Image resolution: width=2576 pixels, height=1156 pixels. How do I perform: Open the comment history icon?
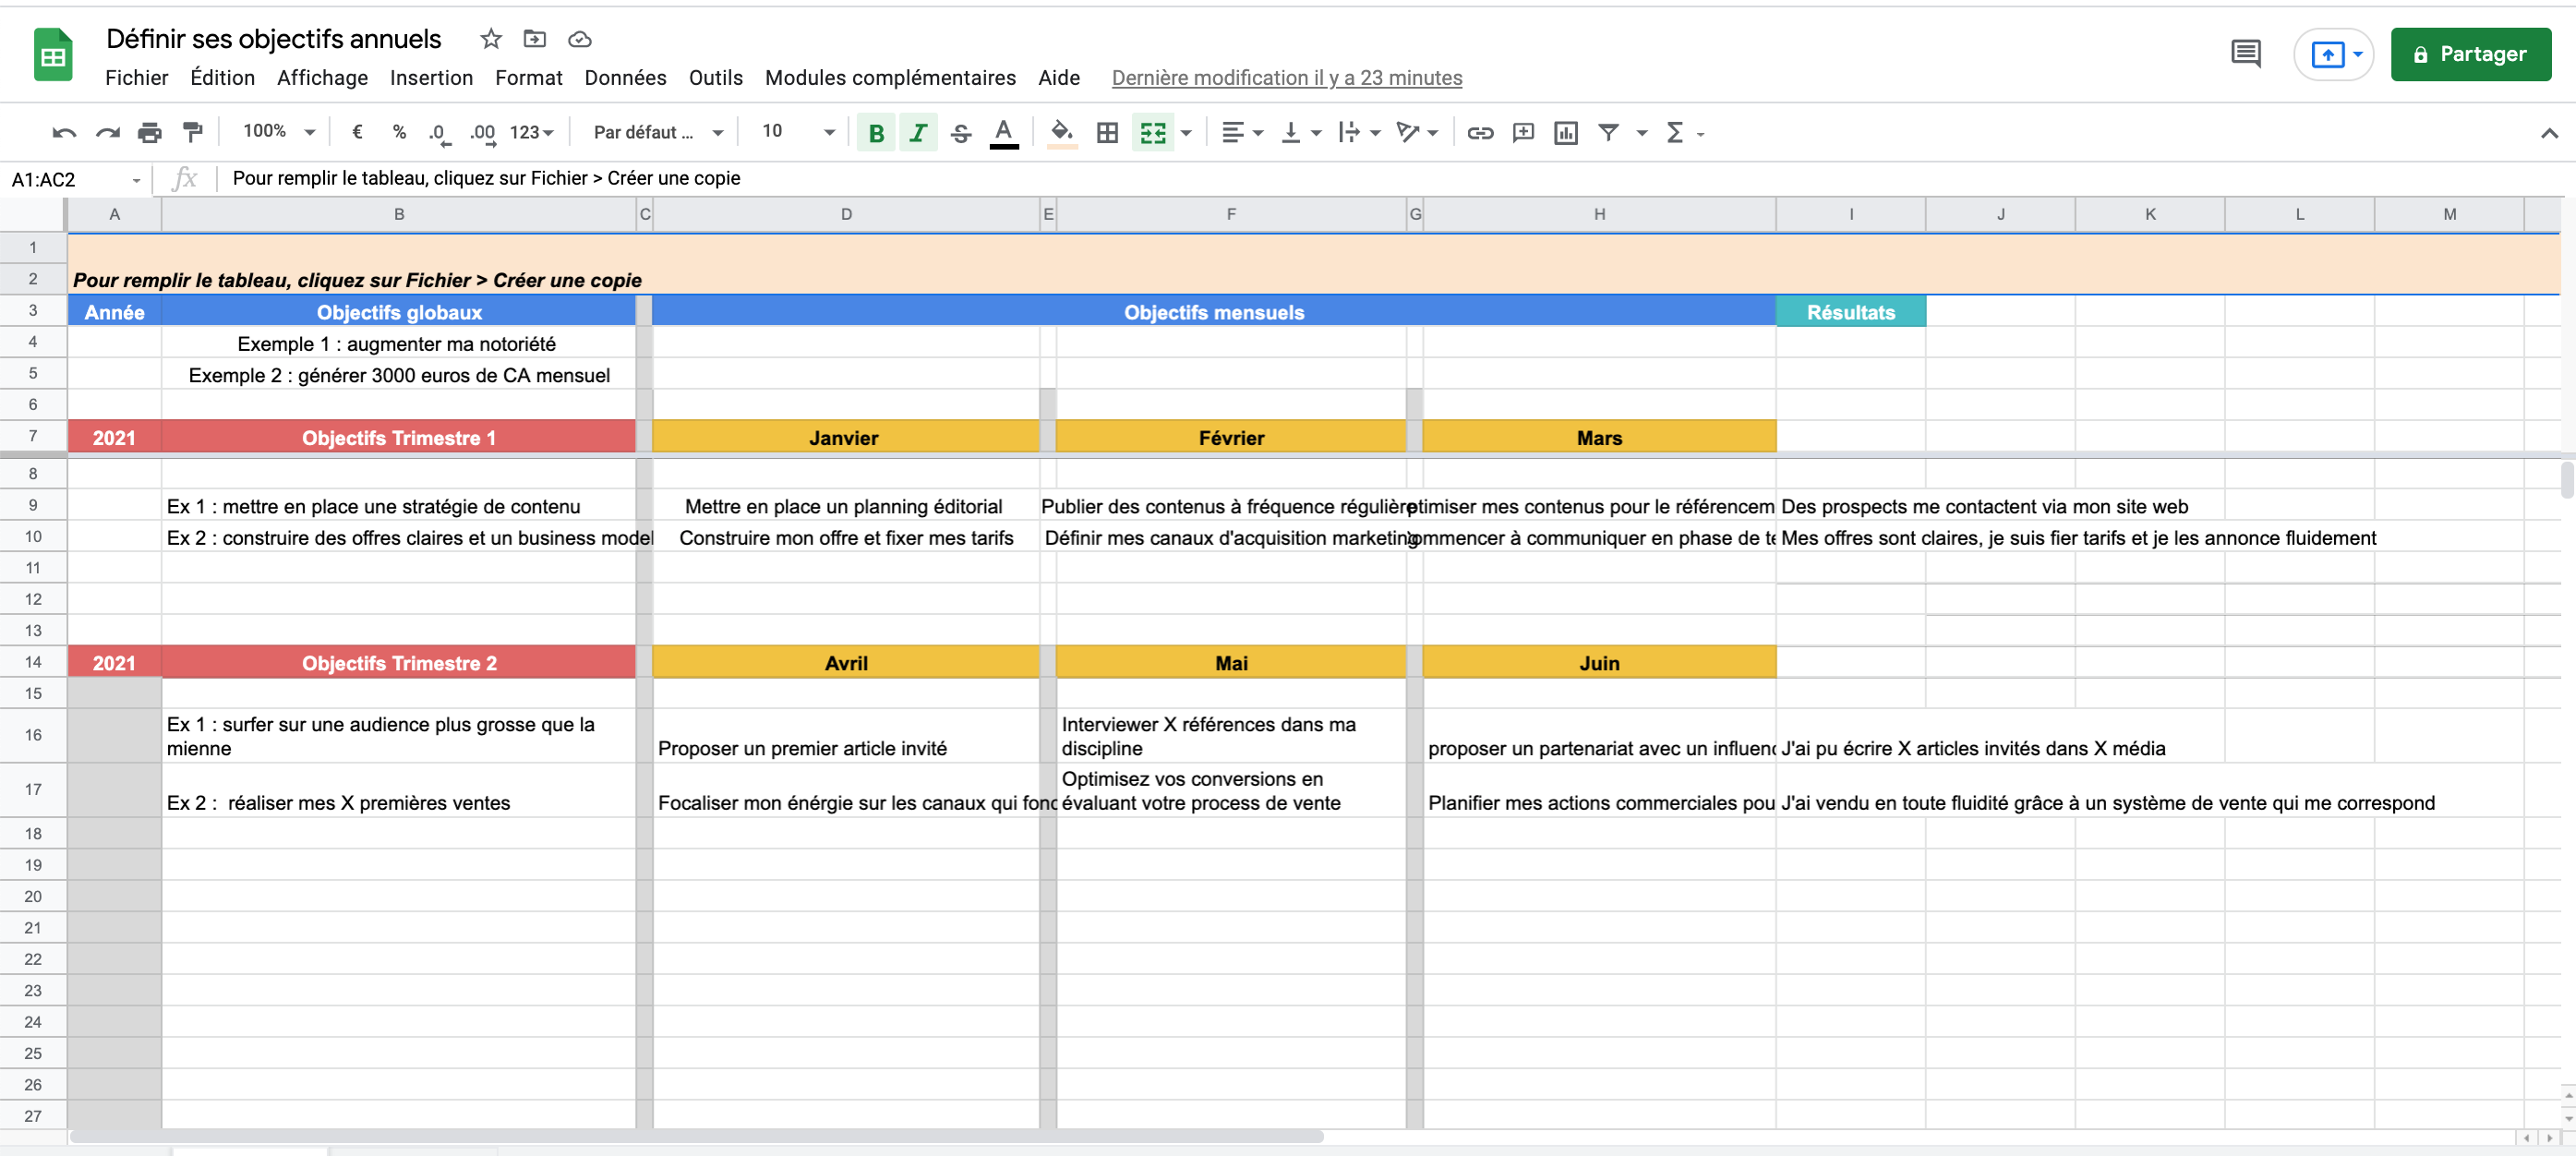pos(2245,54)
